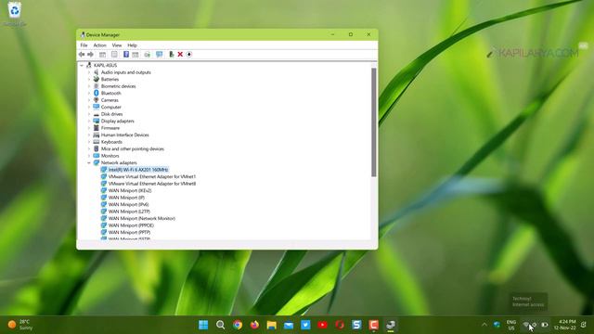This screenshot has height=334, width=594.
Task: Click the Device Manager taskbar icon
Action: click(391, 325)
